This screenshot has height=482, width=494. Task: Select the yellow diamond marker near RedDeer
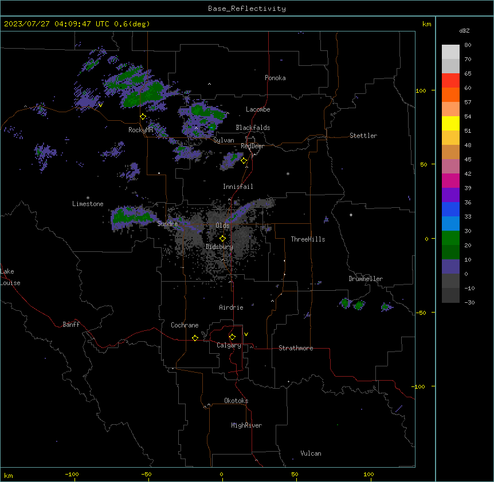[244, 161]
